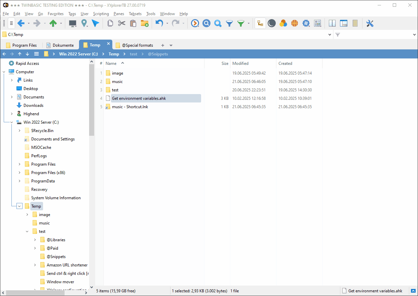
Task: Select the music - Shortcut.lnk file
Action: pos(130,107)
